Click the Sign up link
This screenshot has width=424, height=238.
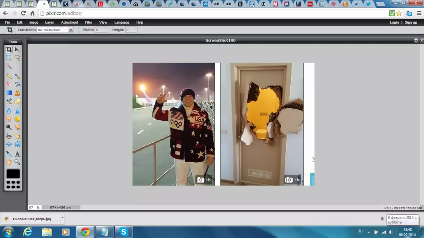click(x=411, y=22)
